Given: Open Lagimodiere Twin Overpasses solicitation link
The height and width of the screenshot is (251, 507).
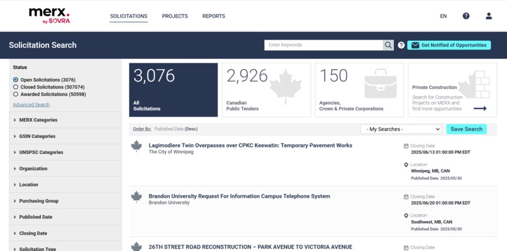Looking at the screenshot, I should coord(250,146).
